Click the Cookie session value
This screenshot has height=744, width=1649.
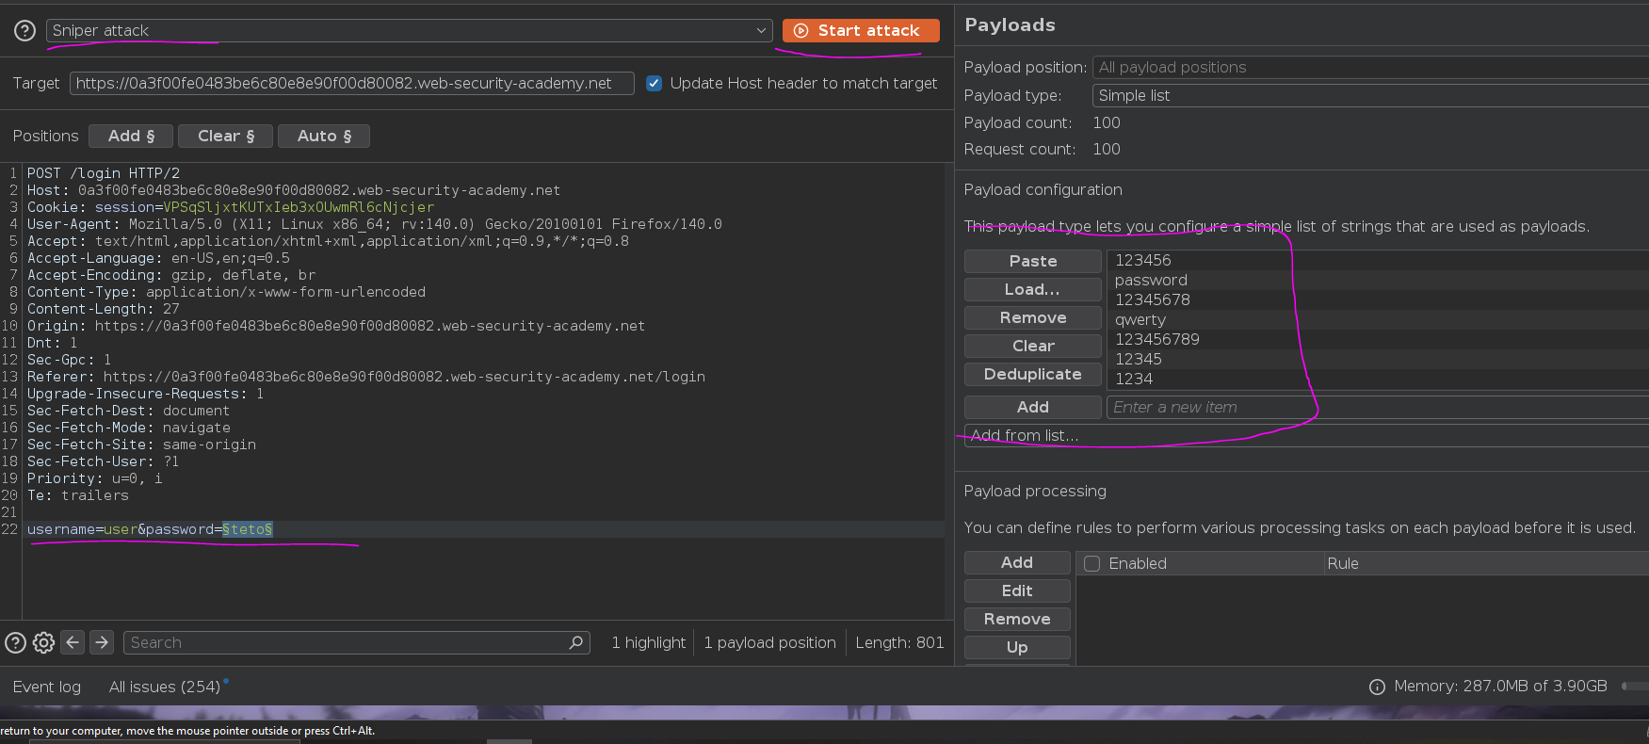coord(299,207)
